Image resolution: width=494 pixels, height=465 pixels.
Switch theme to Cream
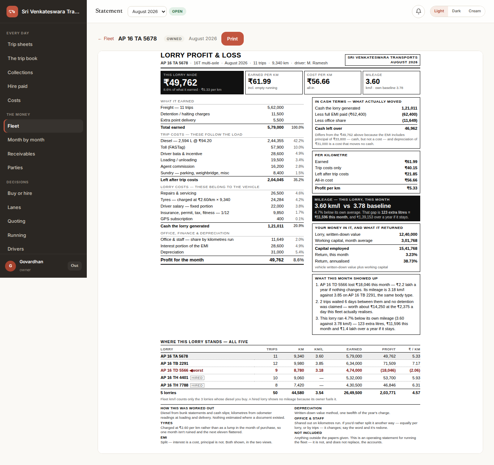474,11
